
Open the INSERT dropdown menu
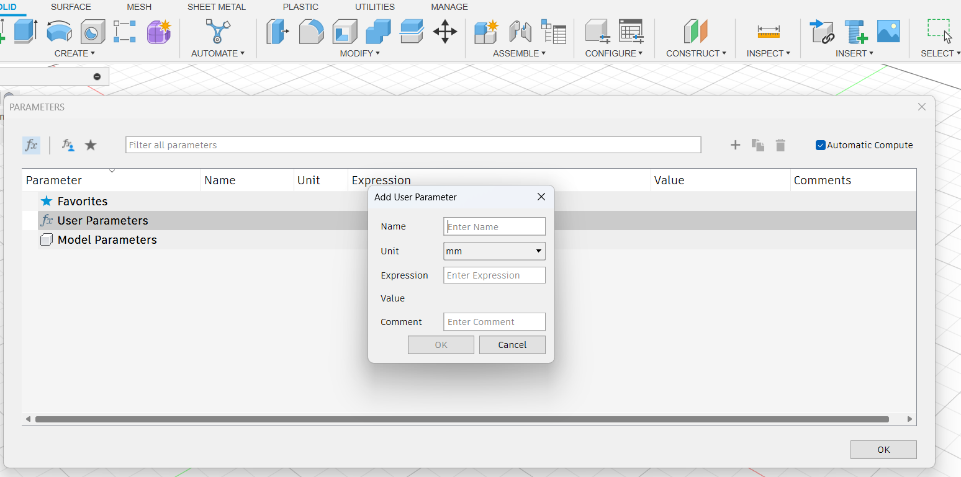[x=854, y=53]
